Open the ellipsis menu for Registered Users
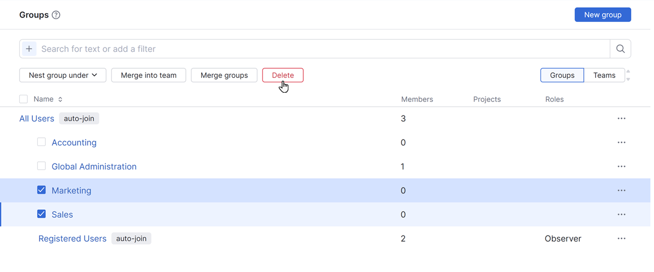The height and width of the screenshot is (272, 654). pos(621,239)
